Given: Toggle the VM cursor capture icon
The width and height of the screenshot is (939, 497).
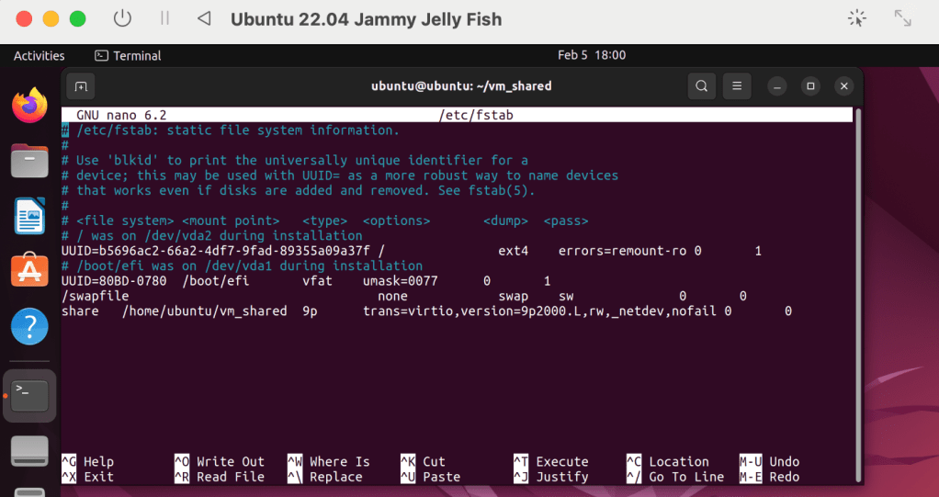Looking at the screenshot, I should (856, 18).
